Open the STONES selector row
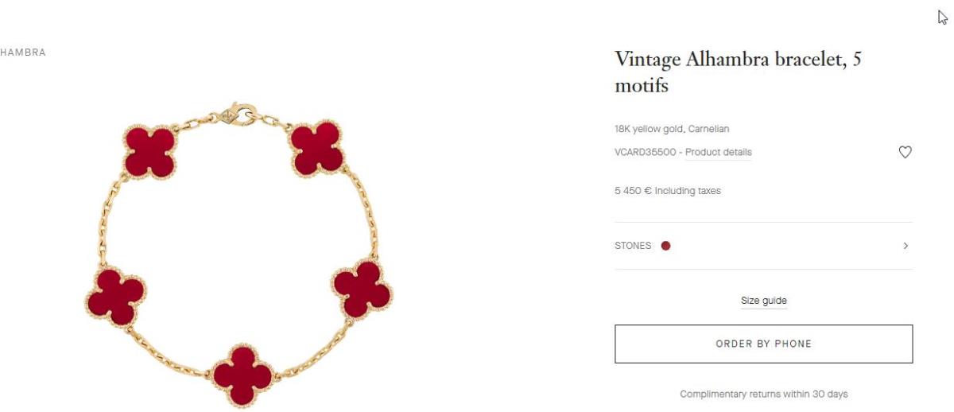The height and width of the screenshot is (412, 954). (x=764, y=246)
